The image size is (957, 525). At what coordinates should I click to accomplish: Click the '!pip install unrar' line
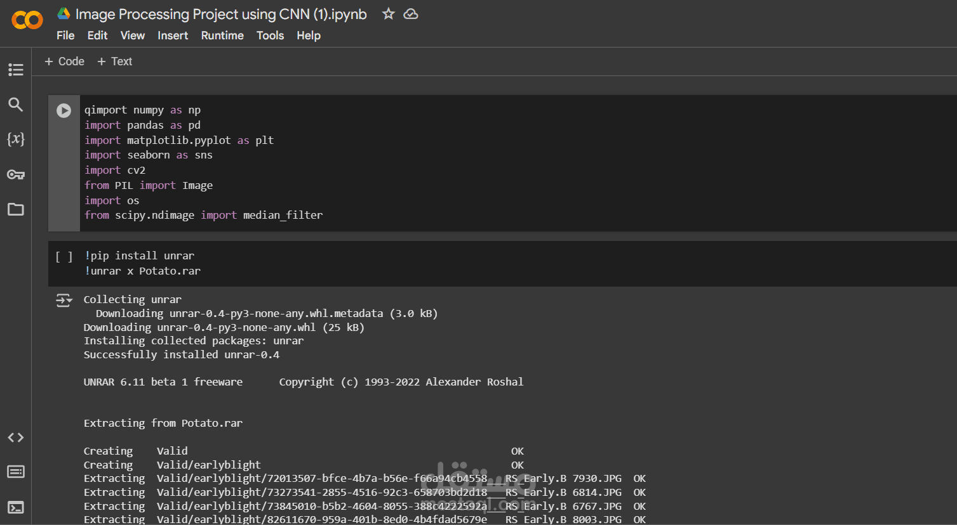point(139,256)
